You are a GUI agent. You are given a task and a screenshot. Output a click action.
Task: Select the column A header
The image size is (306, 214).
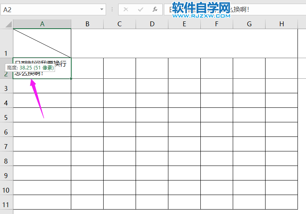[x=42, y=24]
